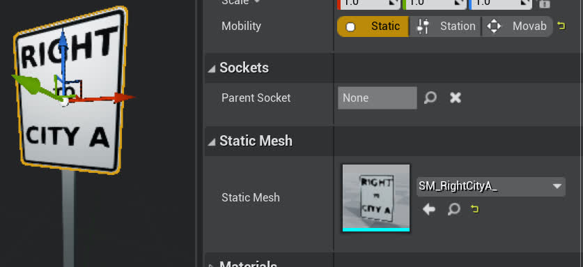Browse to Static Mesh in Content Browser
Image resolution: width=583 pixels, height=267 pixels.
coord(454,209)
